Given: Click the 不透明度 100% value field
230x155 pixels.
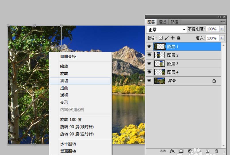Looking at the screenshot, I should point(212,29).
